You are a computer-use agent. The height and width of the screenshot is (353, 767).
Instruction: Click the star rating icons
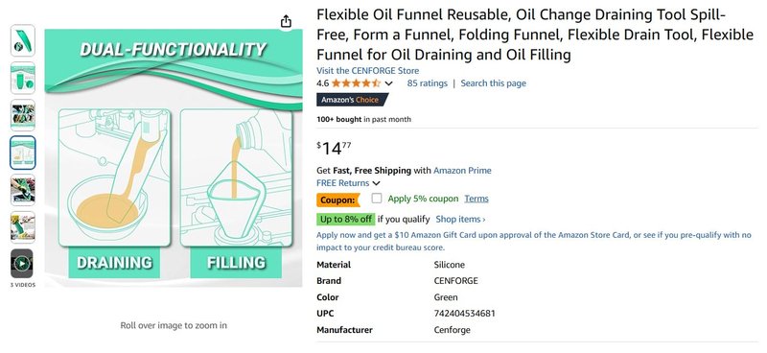pyautogui.click(x=356, y=83)
